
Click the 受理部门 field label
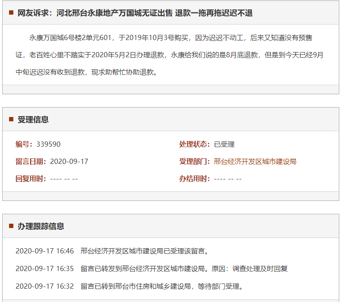tap(194, 161)
